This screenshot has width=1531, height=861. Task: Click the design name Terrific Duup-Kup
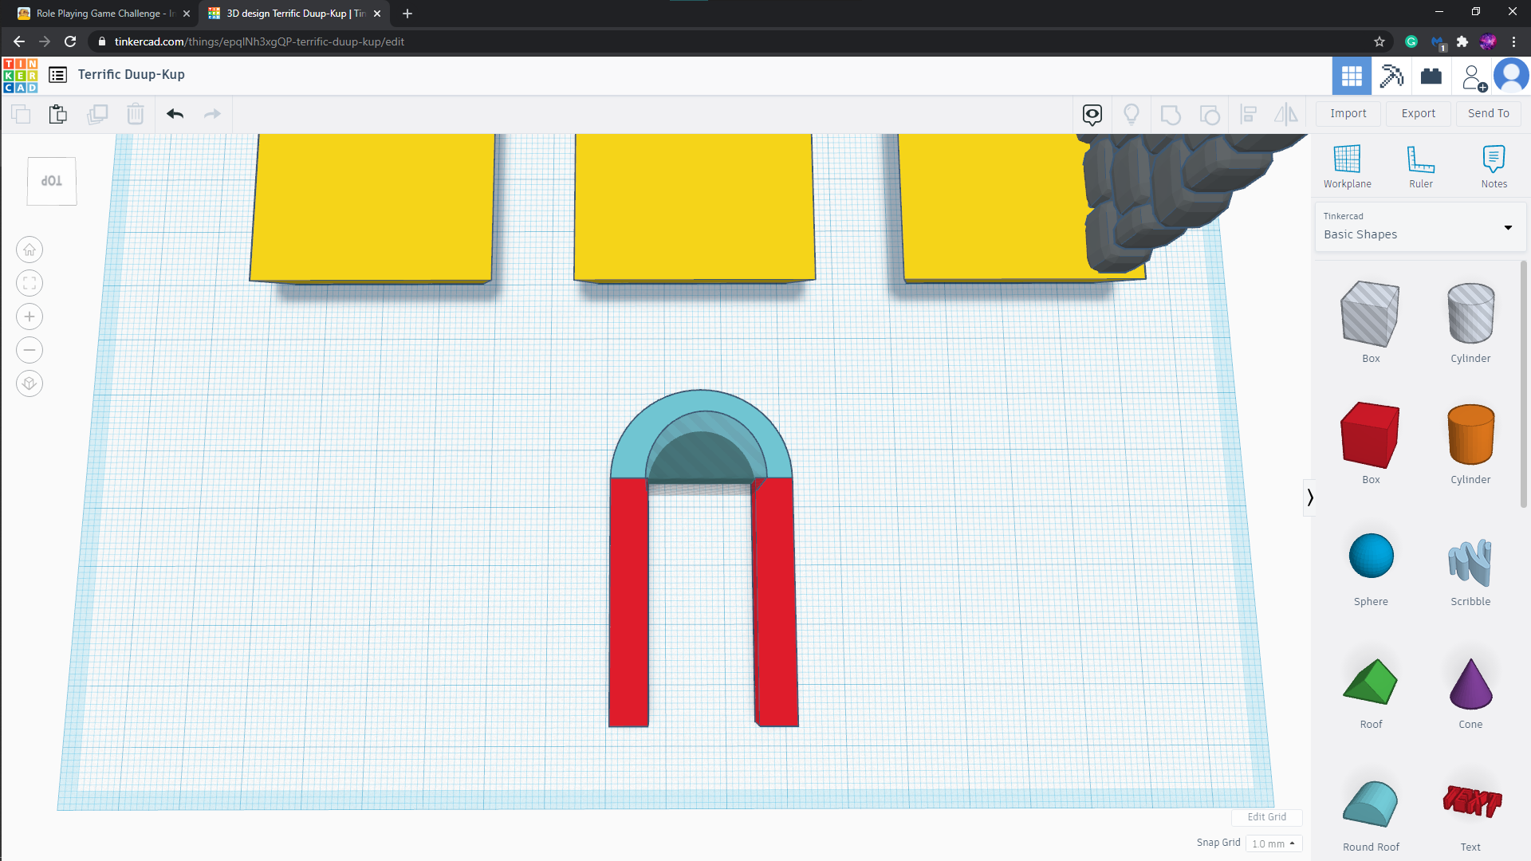[132, 75]
